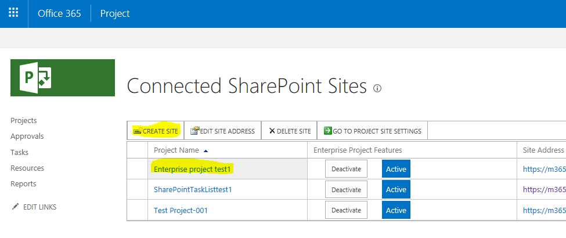Go to Reports in left navigation

pos(23,183)
